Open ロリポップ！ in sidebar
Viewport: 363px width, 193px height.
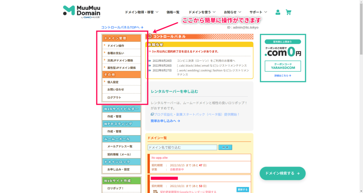[x=122, y=188]
